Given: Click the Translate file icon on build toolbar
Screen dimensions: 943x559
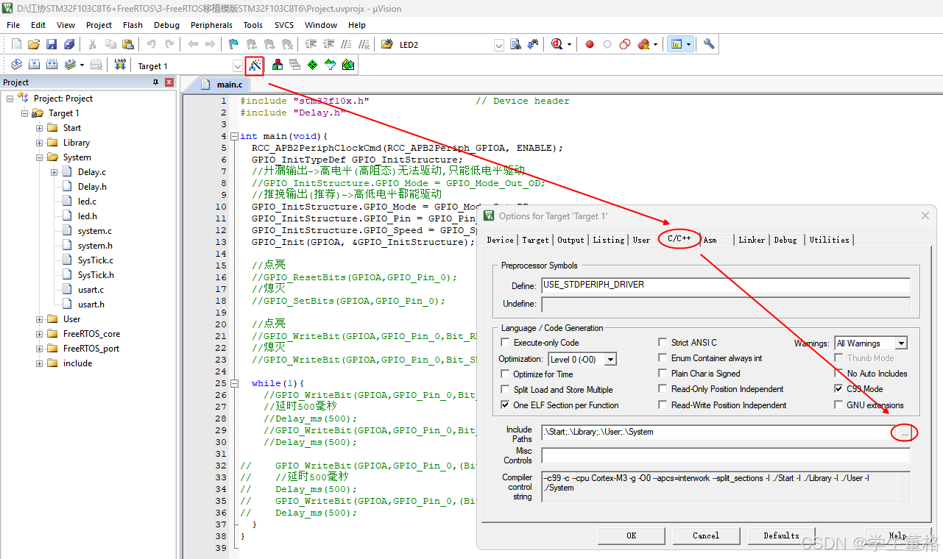Looking at the screenshot, I should coord(16,65).
